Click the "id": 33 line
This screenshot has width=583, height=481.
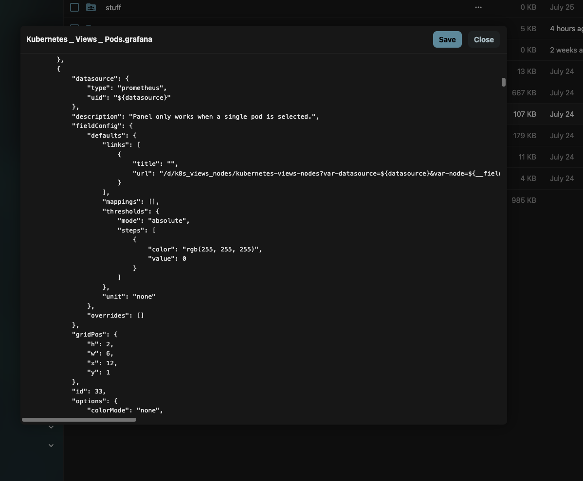[x=89, y=392]
